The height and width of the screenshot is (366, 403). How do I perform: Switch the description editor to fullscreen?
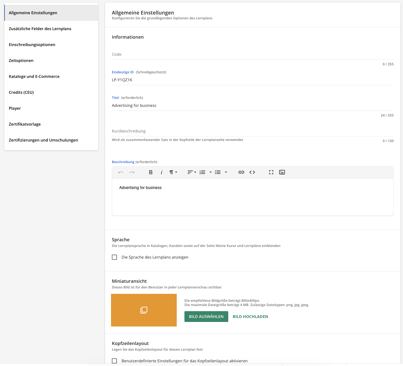coord(271,172)
